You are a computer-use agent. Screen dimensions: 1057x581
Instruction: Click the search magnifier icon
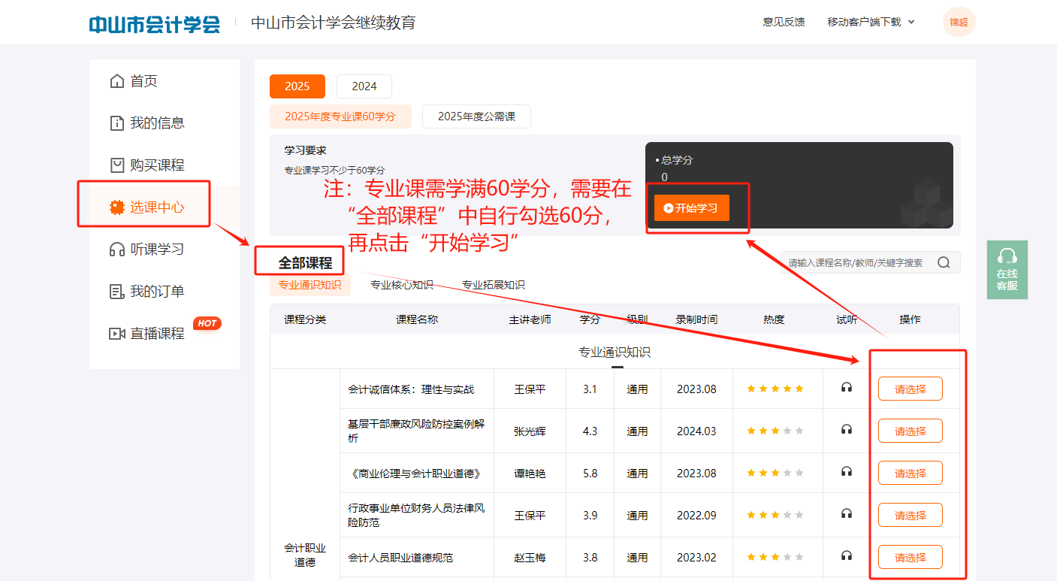point(944,262)
